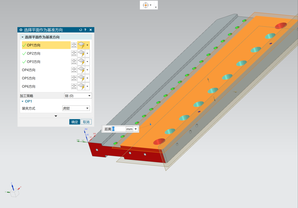This screenshot has width=298, height=208.
Task: Click the reset dialog icon in title bar
Action: 81,30
